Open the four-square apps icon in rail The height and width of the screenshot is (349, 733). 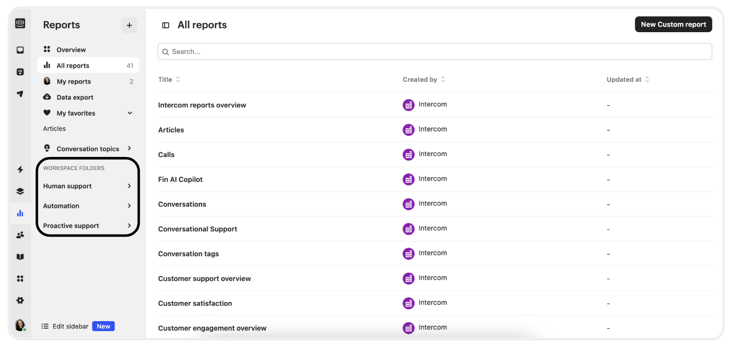click(x=20, y=279)
